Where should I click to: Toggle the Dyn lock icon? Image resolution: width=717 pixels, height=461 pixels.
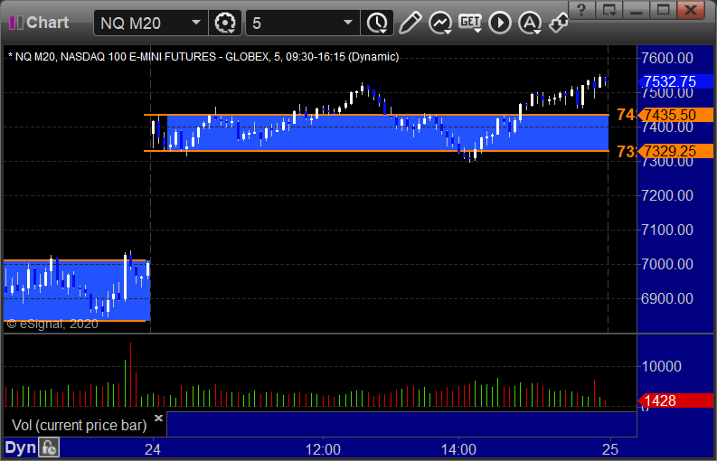pyautogui.click(x=49, y=447)
